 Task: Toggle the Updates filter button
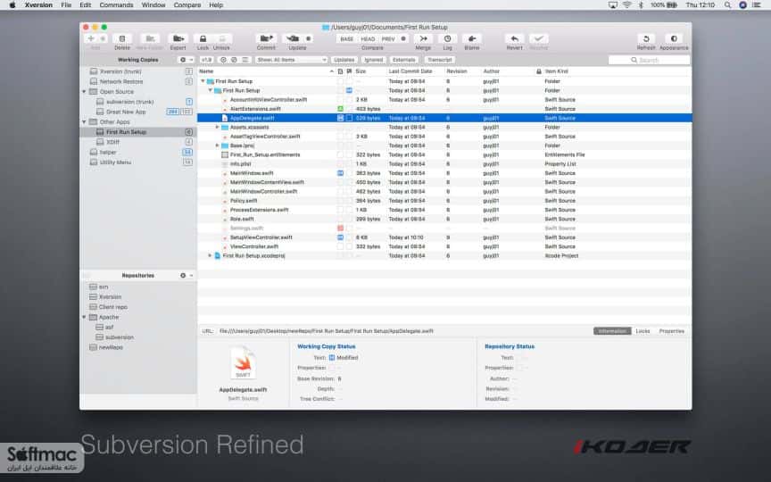click(344, 60)
